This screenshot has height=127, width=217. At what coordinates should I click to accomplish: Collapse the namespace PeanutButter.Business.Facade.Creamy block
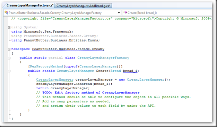pyautogui.click(x=9, y=49)
